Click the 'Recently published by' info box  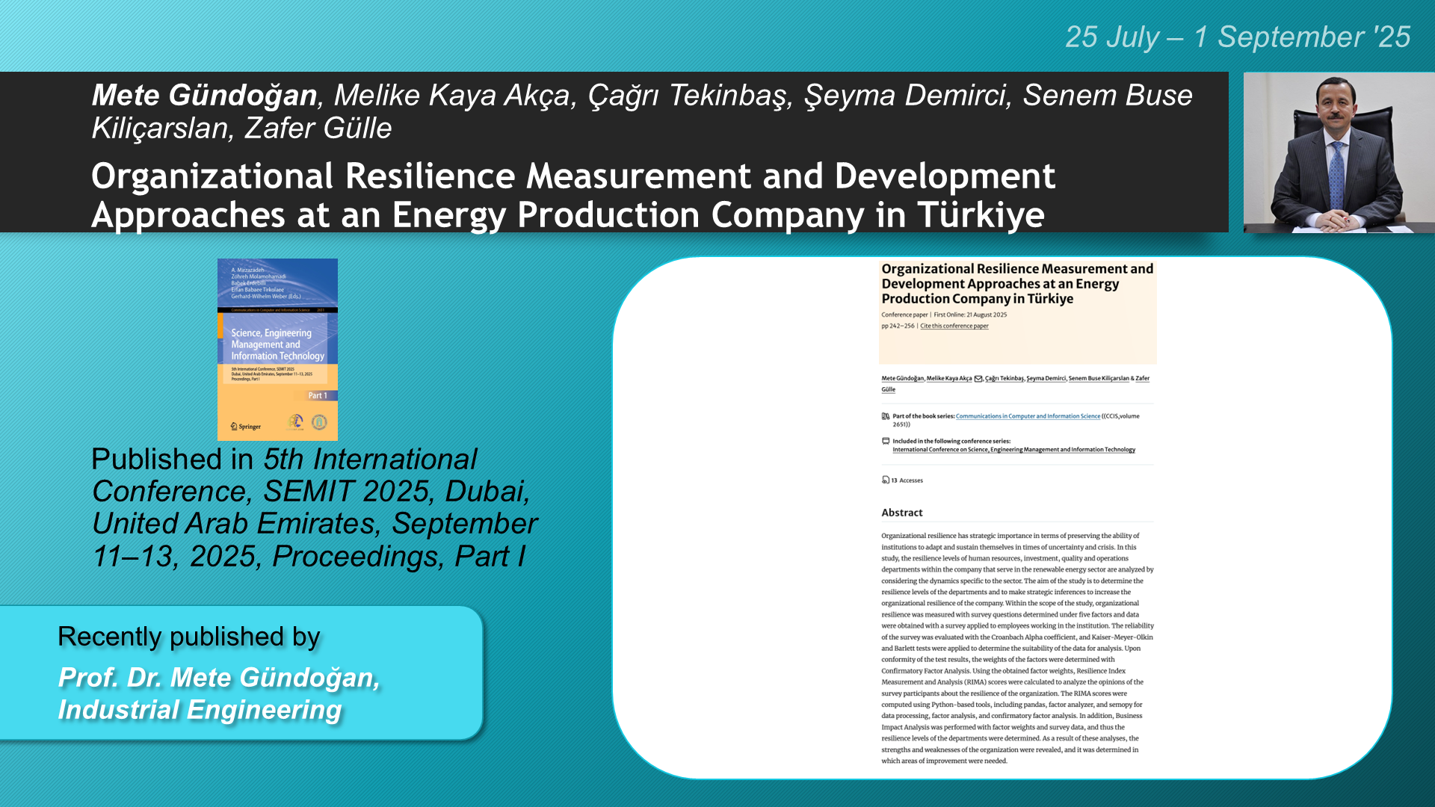tap(241, 672)
